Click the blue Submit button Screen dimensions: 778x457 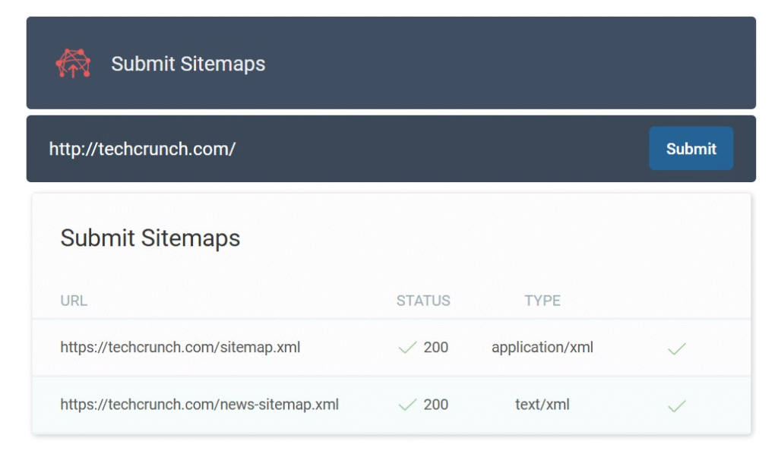[691, 148]
